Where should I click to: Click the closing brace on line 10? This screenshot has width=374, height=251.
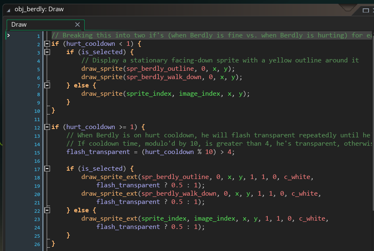click(53, 110)
